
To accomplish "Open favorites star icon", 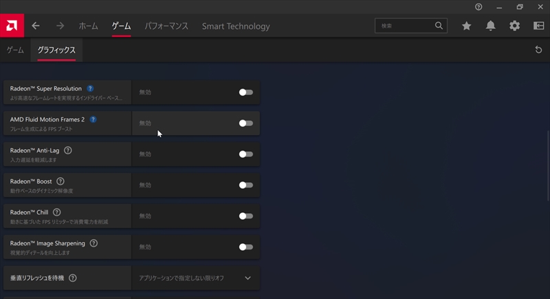I will point(467,26).
